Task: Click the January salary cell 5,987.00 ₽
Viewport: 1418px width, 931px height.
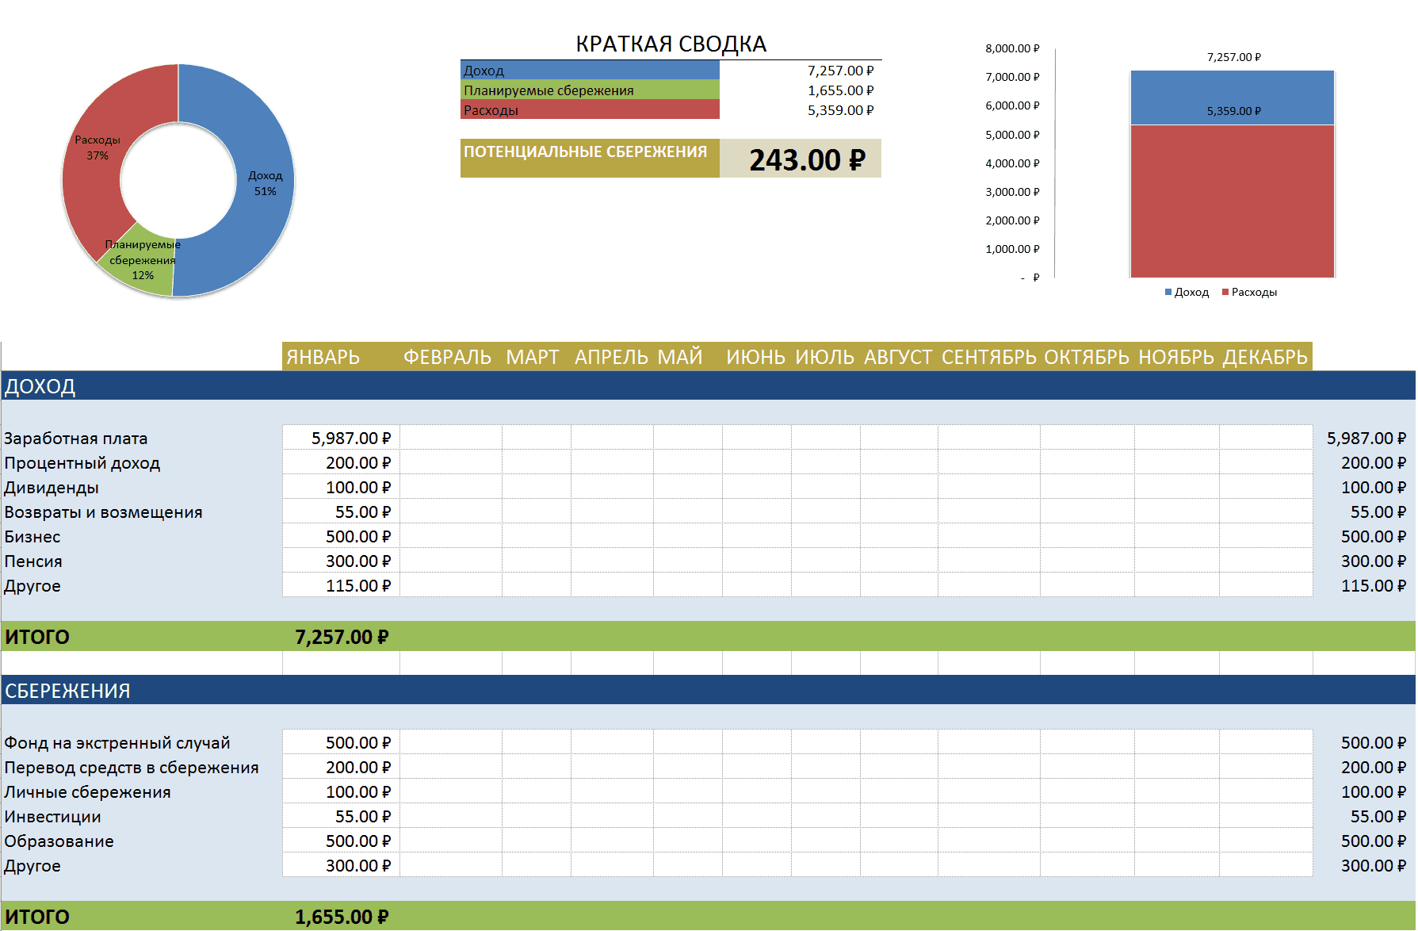Action: pos(341,438)
